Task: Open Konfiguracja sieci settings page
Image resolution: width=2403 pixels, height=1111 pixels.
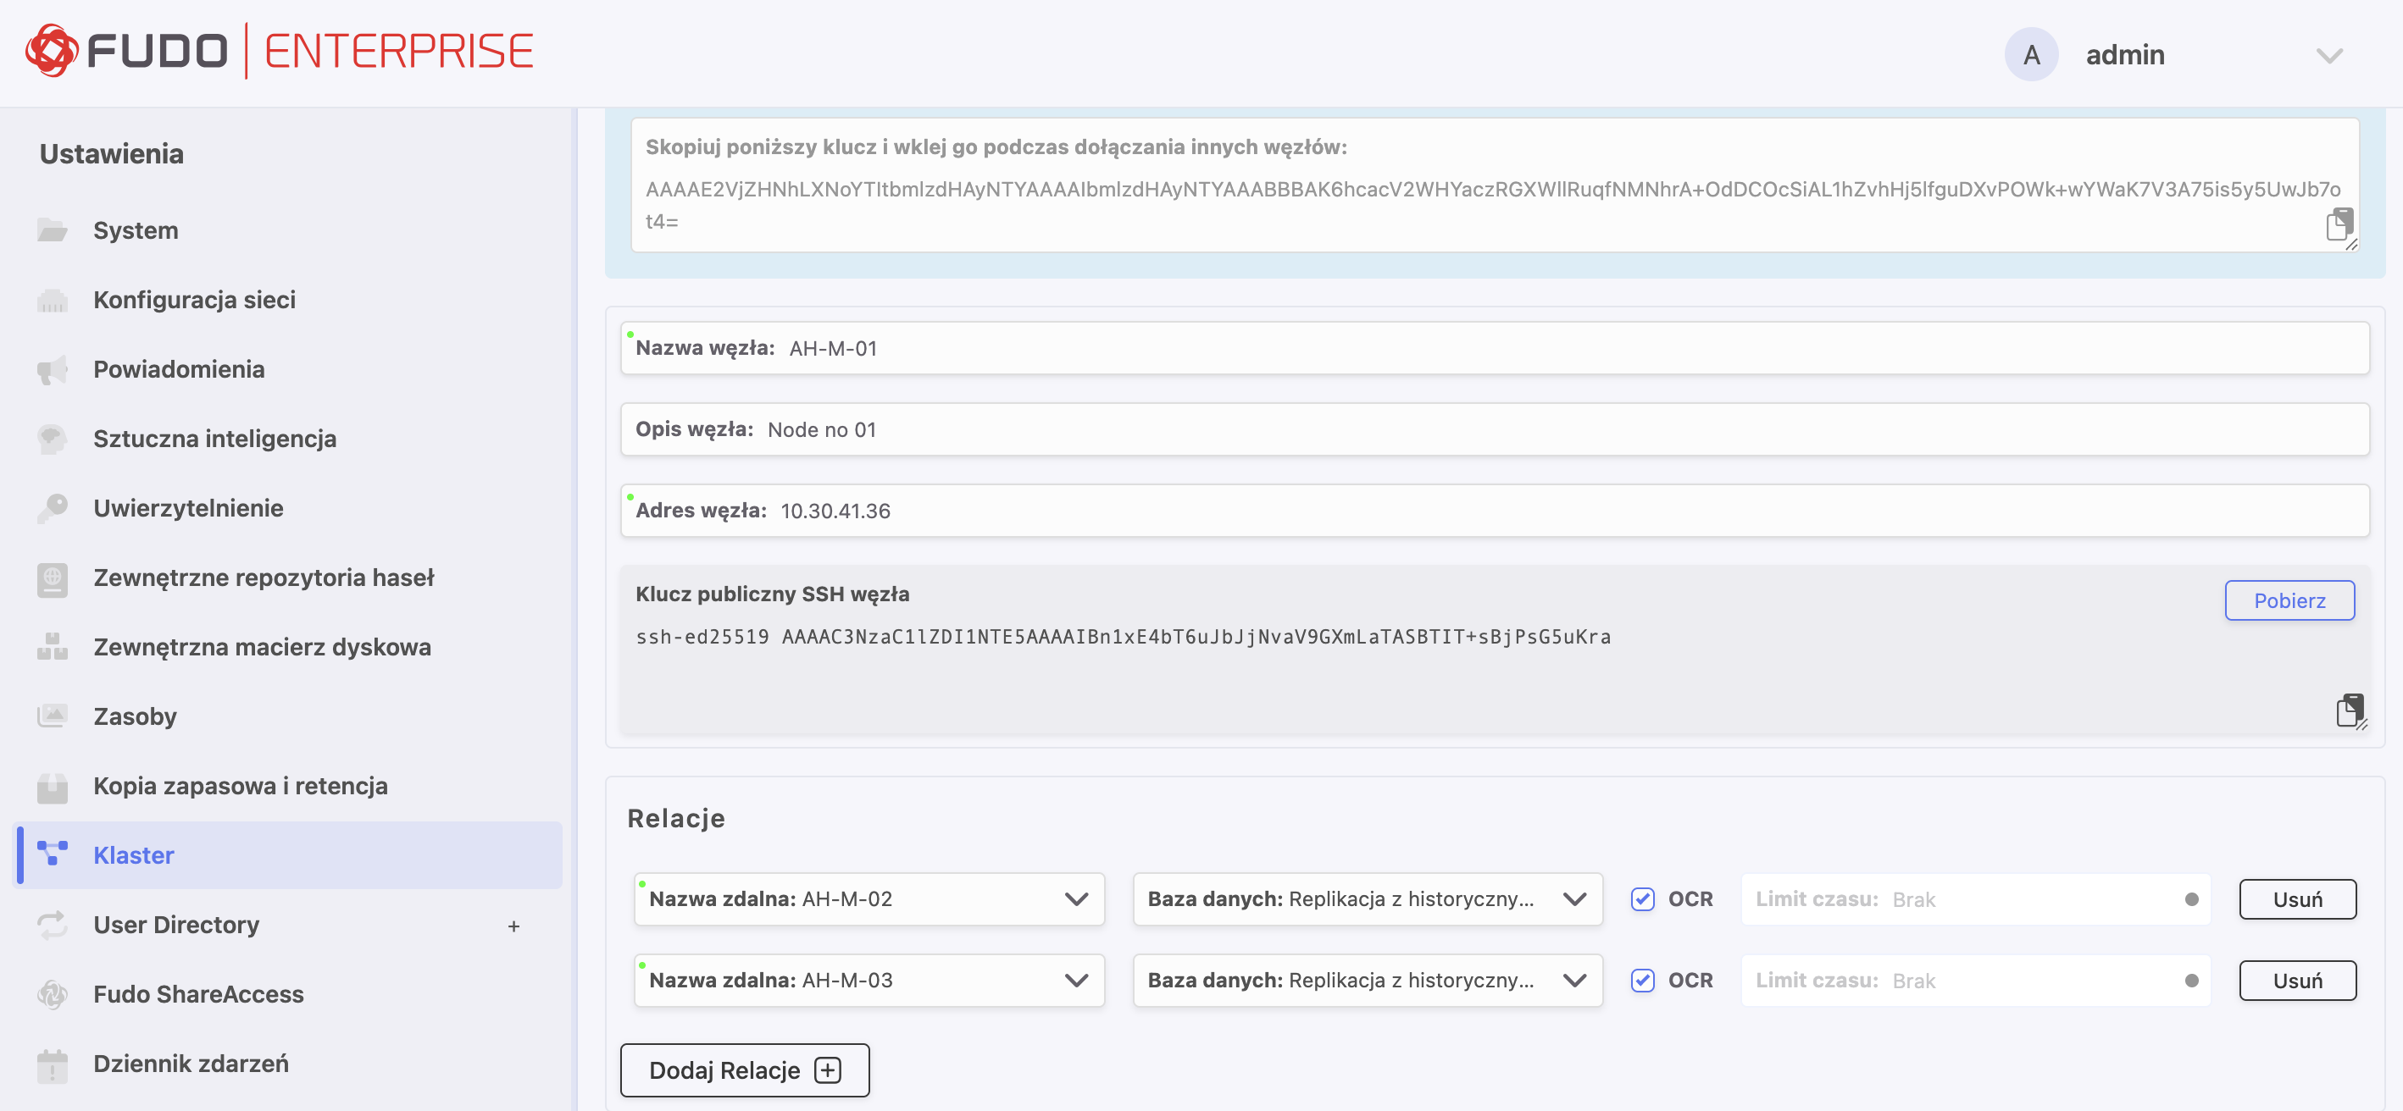Action: pos(194,300)
